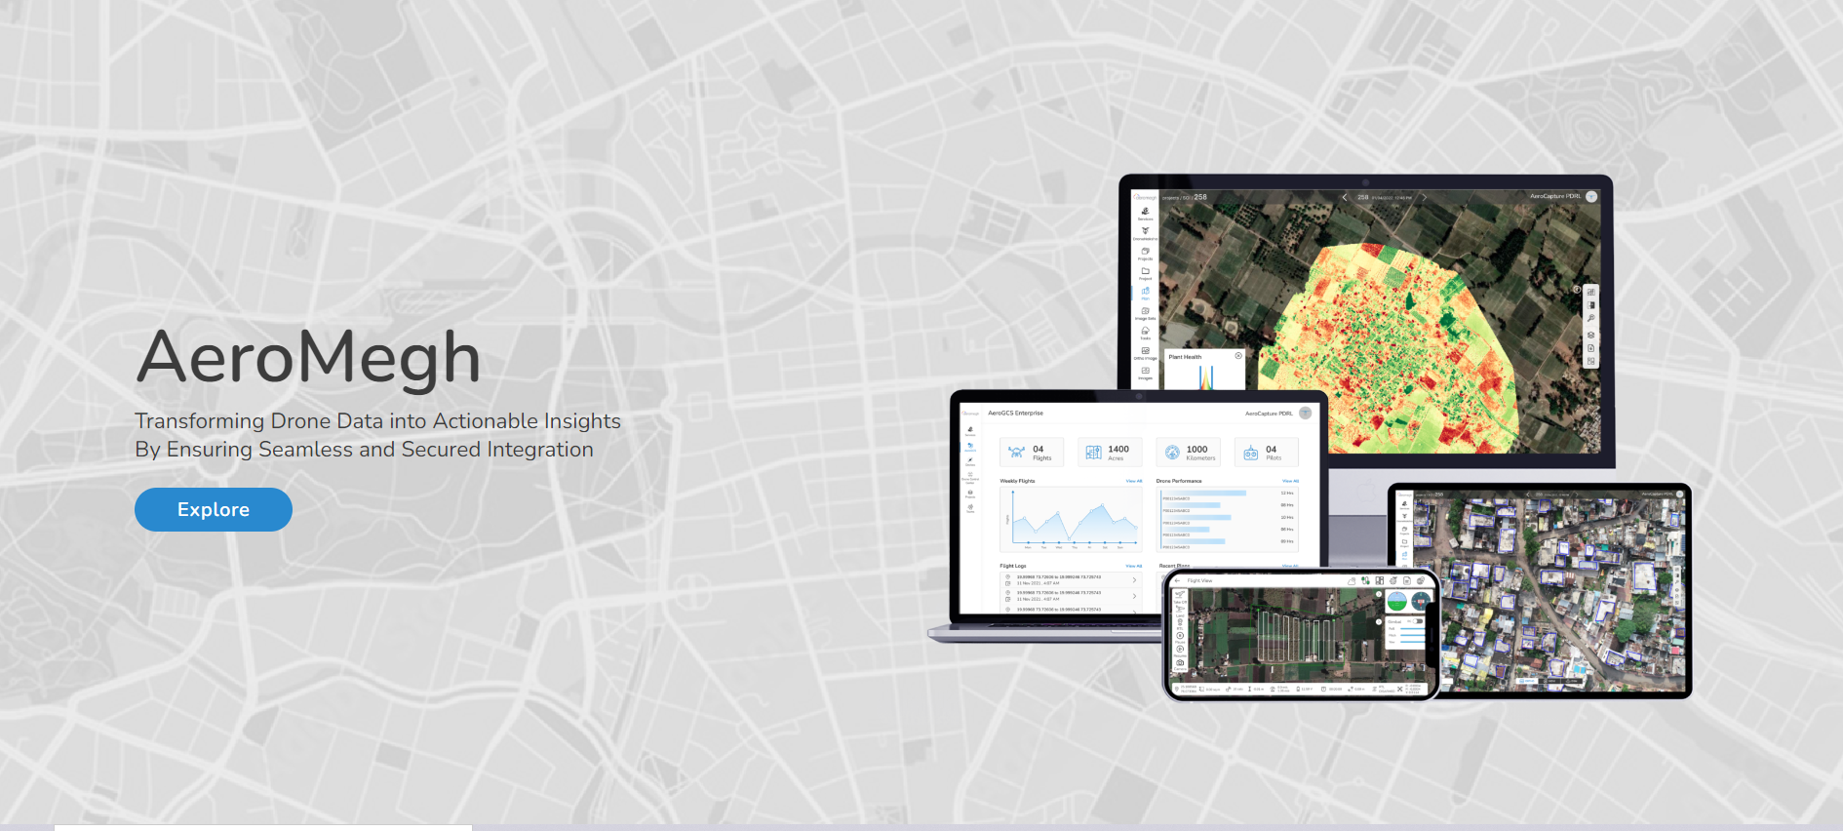1843x831 pixels.
Task: Click the Weekly Flights line chart
Action: (x=1071, y=519)
